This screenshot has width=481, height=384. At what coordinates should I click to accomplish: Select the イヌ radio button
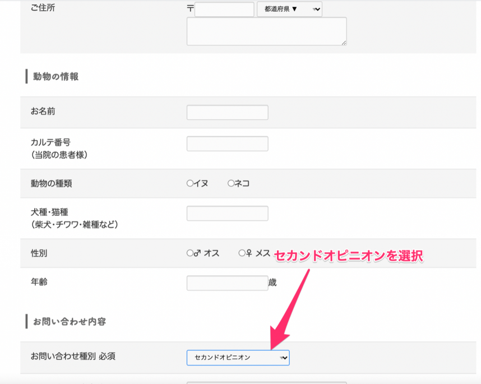pos(190,183)
